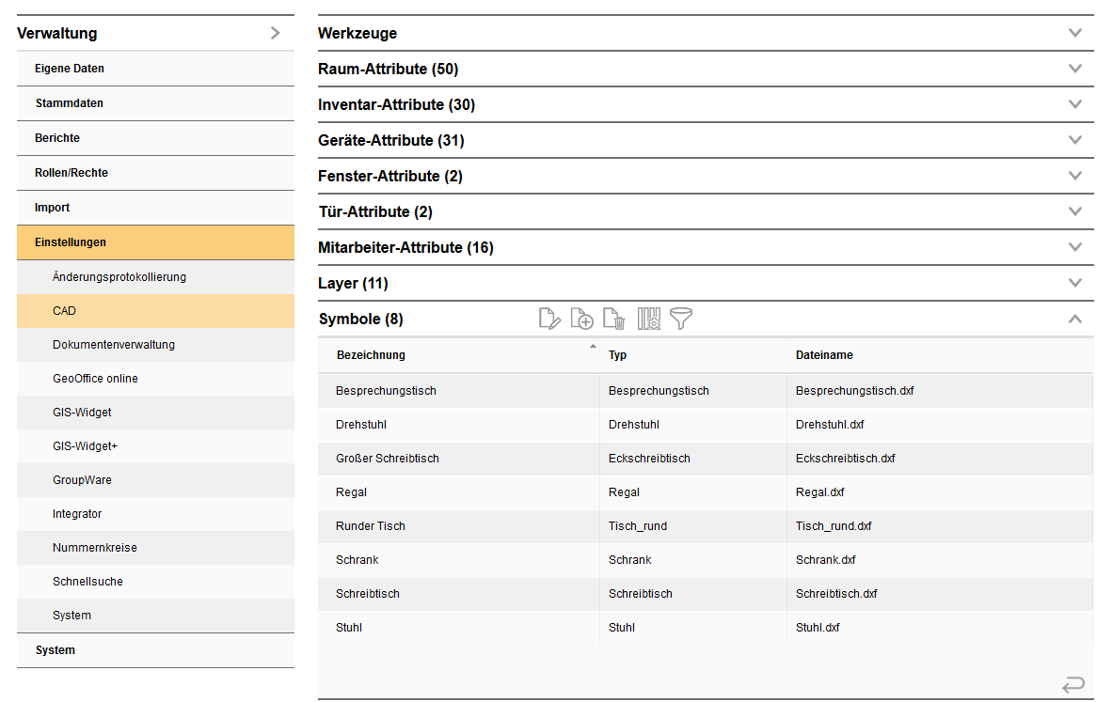1112x702 pixels.
Task: Expand Mitarbeiter-Attribute (16) section
Action: 1075,247
